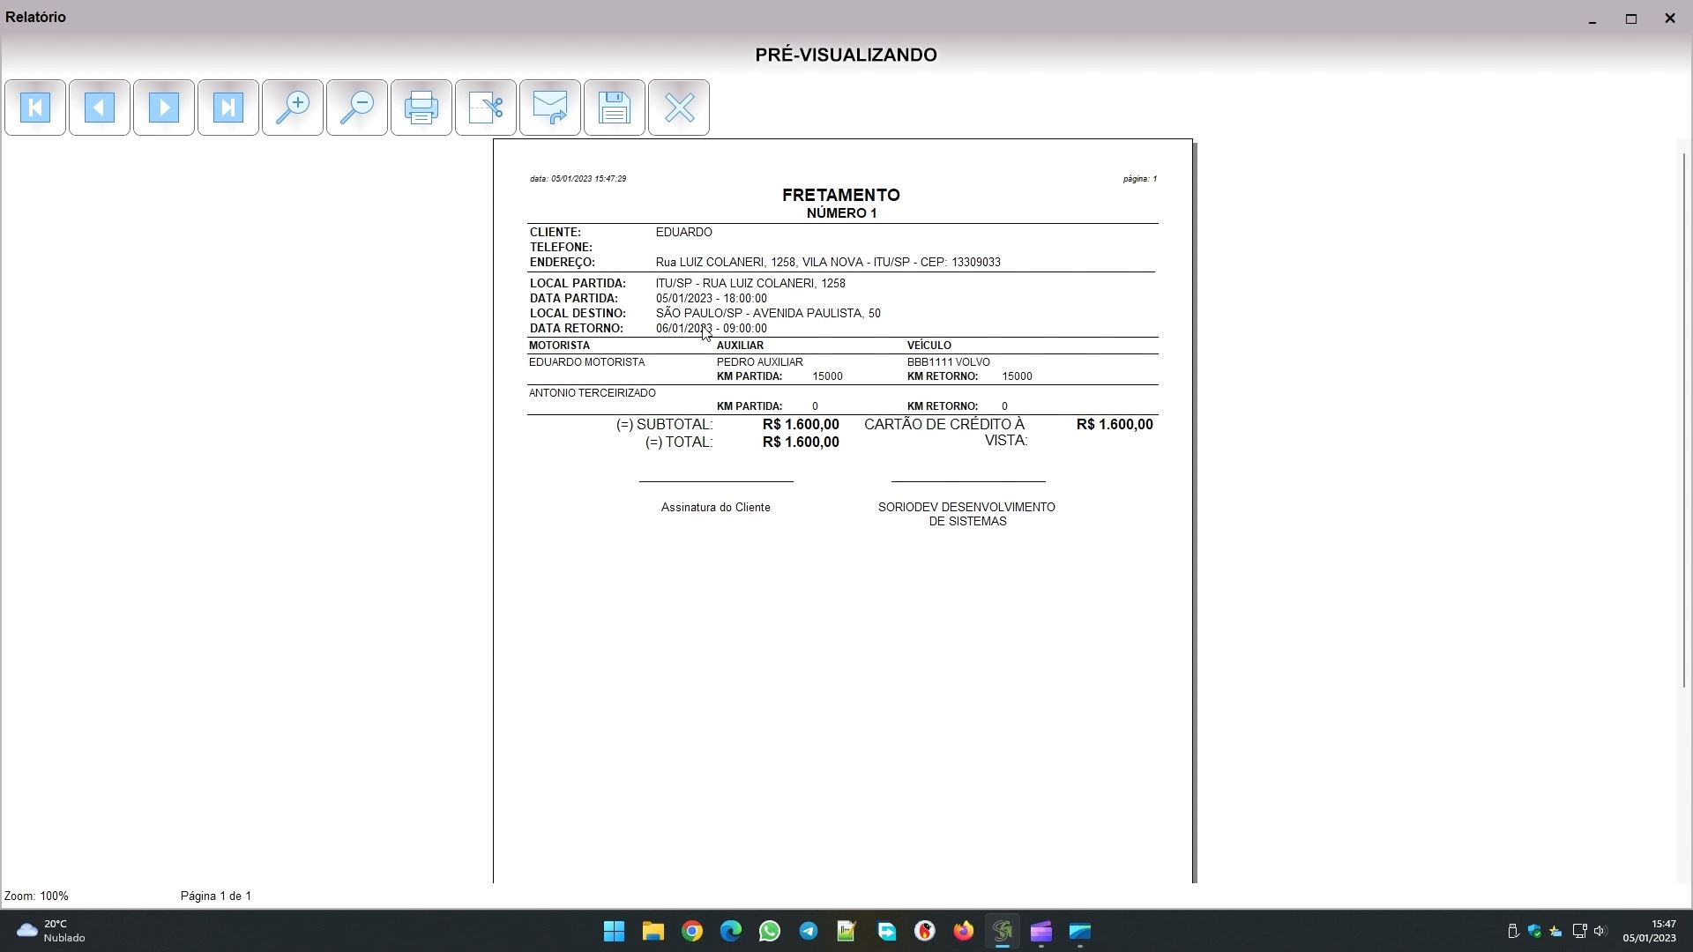
Task: Open Firefox from taskbar
Action: (x=964, y=931)
